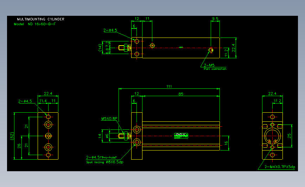
Task: Select the 12 dimension beside 85
Action: click(x=137, y=94)
